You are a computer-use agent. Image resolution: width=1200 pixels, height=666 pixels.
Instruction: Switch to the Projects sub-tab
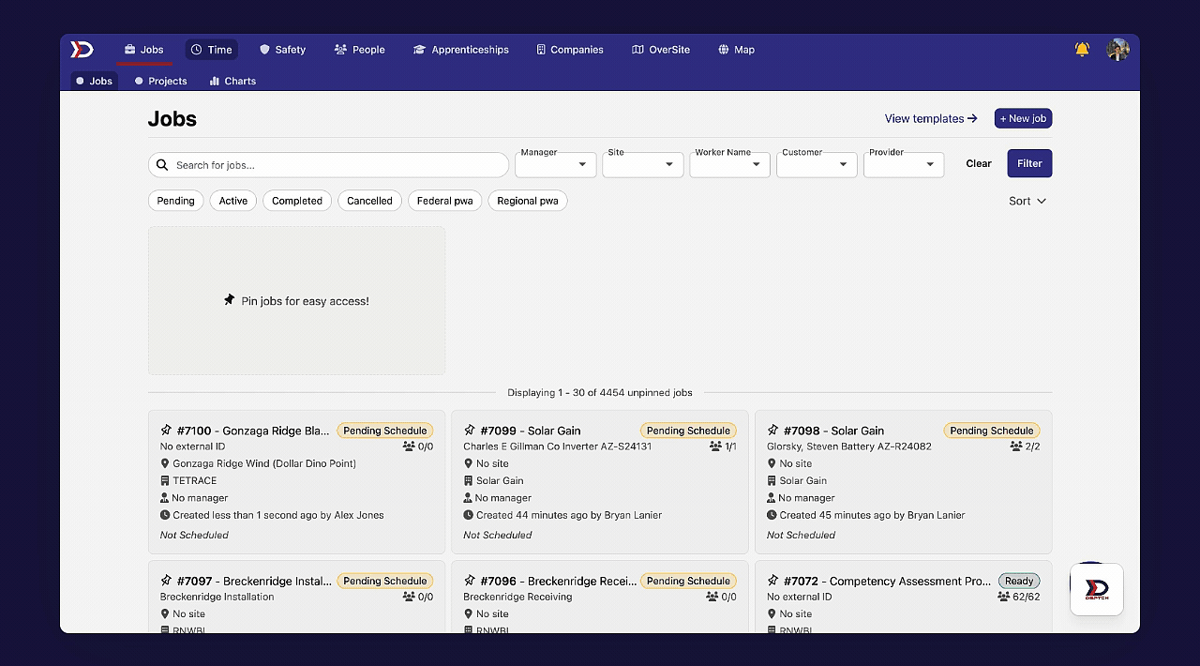[x=160, y=81]
